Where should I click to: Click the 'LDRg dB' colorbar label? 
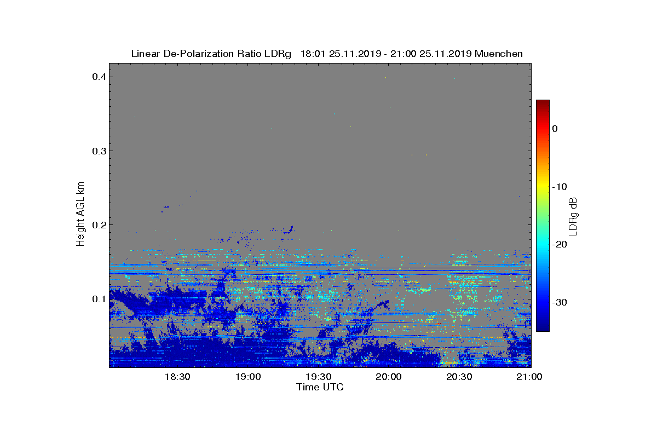pyautogui.click(x=574, y=216)
